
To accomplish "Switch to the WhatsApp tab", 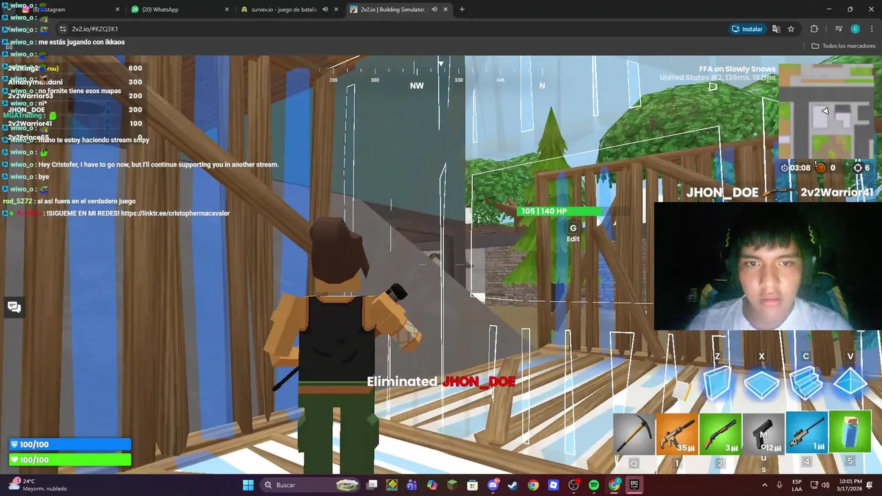I will point(181,10).
